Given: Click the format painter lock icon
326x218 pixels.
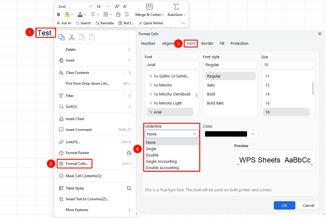Looking at the screenshot, I should [129, 153].
